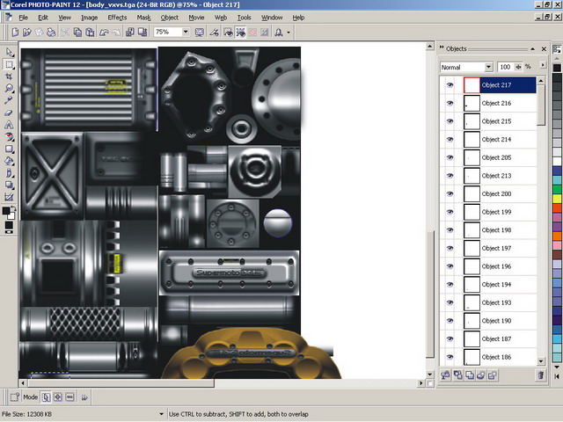Open the Mask menu
The image size is (563, 422).
[x=143, y=18]
